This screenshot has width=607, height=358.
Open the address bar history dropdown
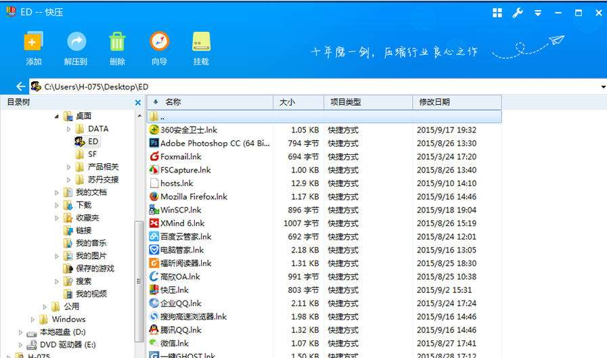click(603, 87)
